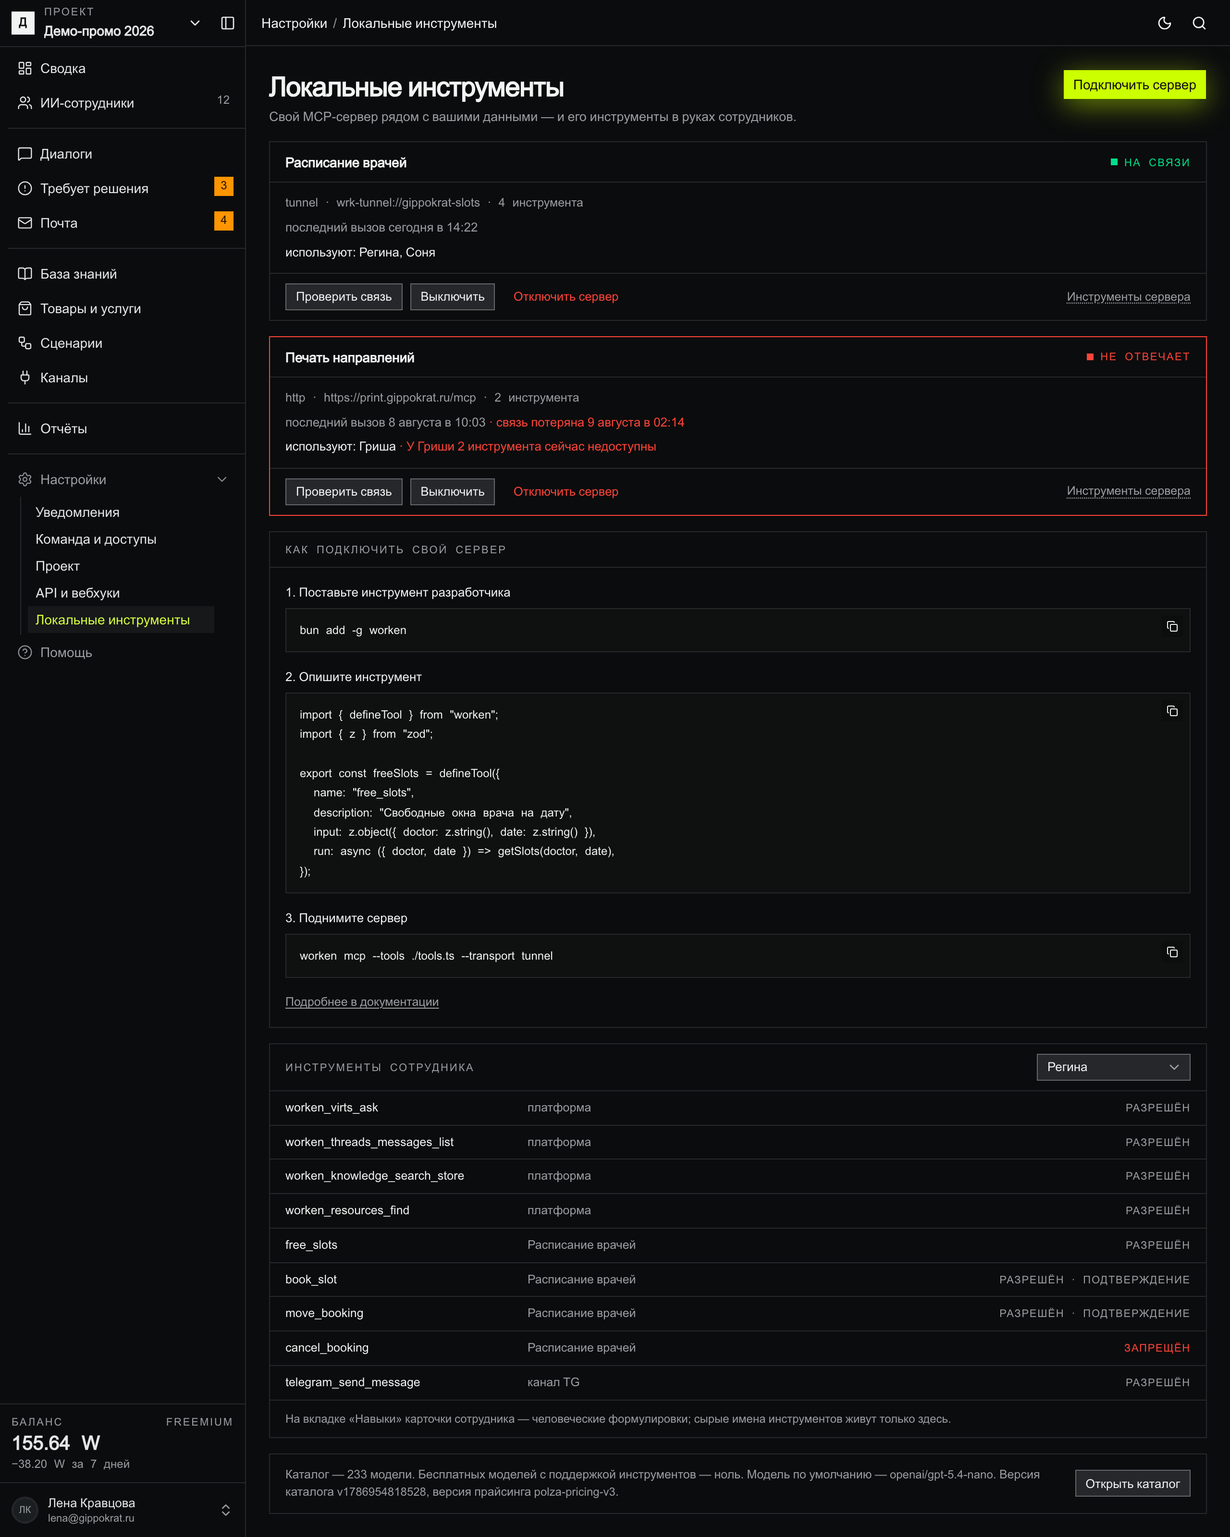1230x1537 pixels.
Task: Open Отчёты reports
Action: (123, 428)
